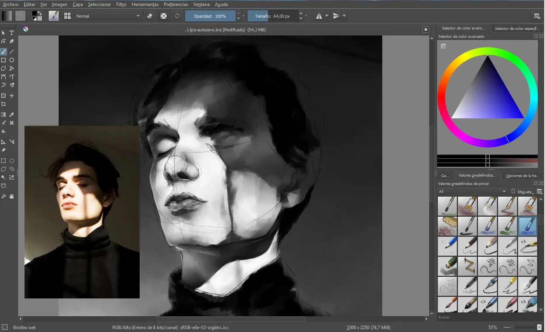Image resolution: width=545 pixels, height=332 pixels.
Task: Open the Ventana menu
Action: click(201, 4)
